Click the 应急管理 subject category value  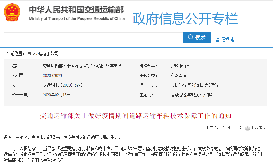tap(178, 75)
